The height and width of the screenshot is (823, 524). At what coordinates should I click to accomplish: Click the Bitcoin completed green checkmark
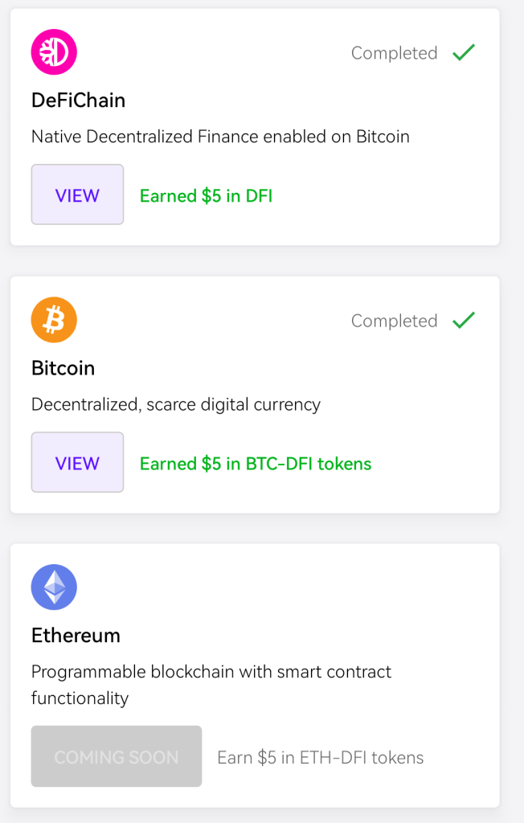pos(464,321)
